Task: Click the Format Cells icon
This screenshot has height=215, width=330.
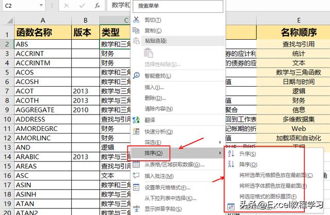Action: 136,187
